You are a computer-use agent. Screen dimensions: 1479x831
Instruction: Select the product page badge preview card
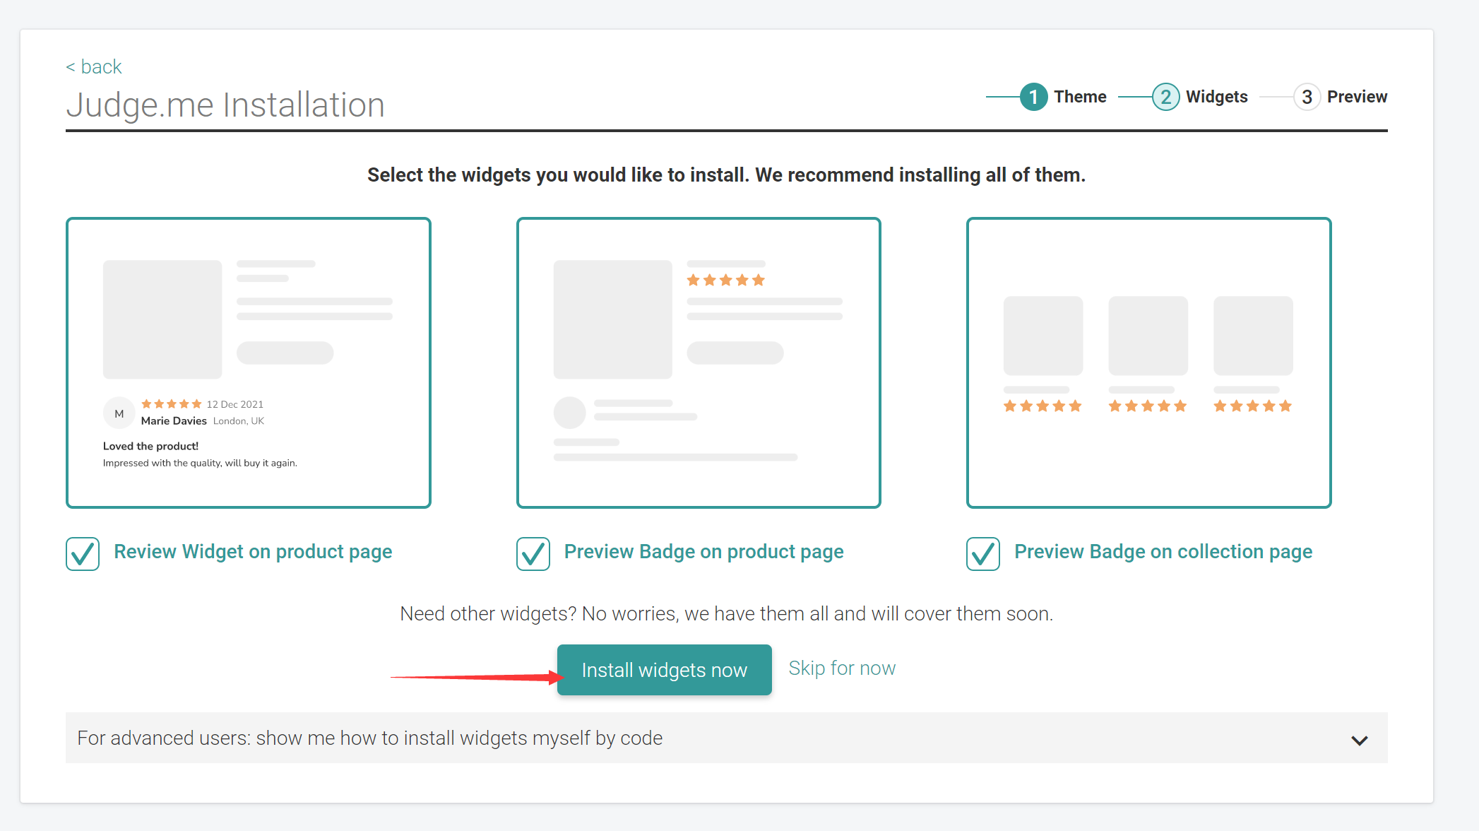pyautogui.click(x=699, y=363)
